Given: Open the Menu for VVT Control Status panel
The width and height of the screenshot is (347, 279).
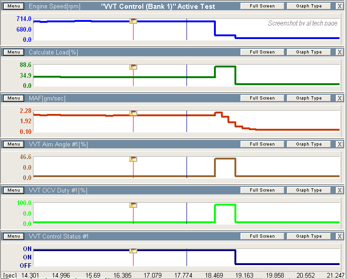Looking at the screenshot, I should click(x=13, y=236).
